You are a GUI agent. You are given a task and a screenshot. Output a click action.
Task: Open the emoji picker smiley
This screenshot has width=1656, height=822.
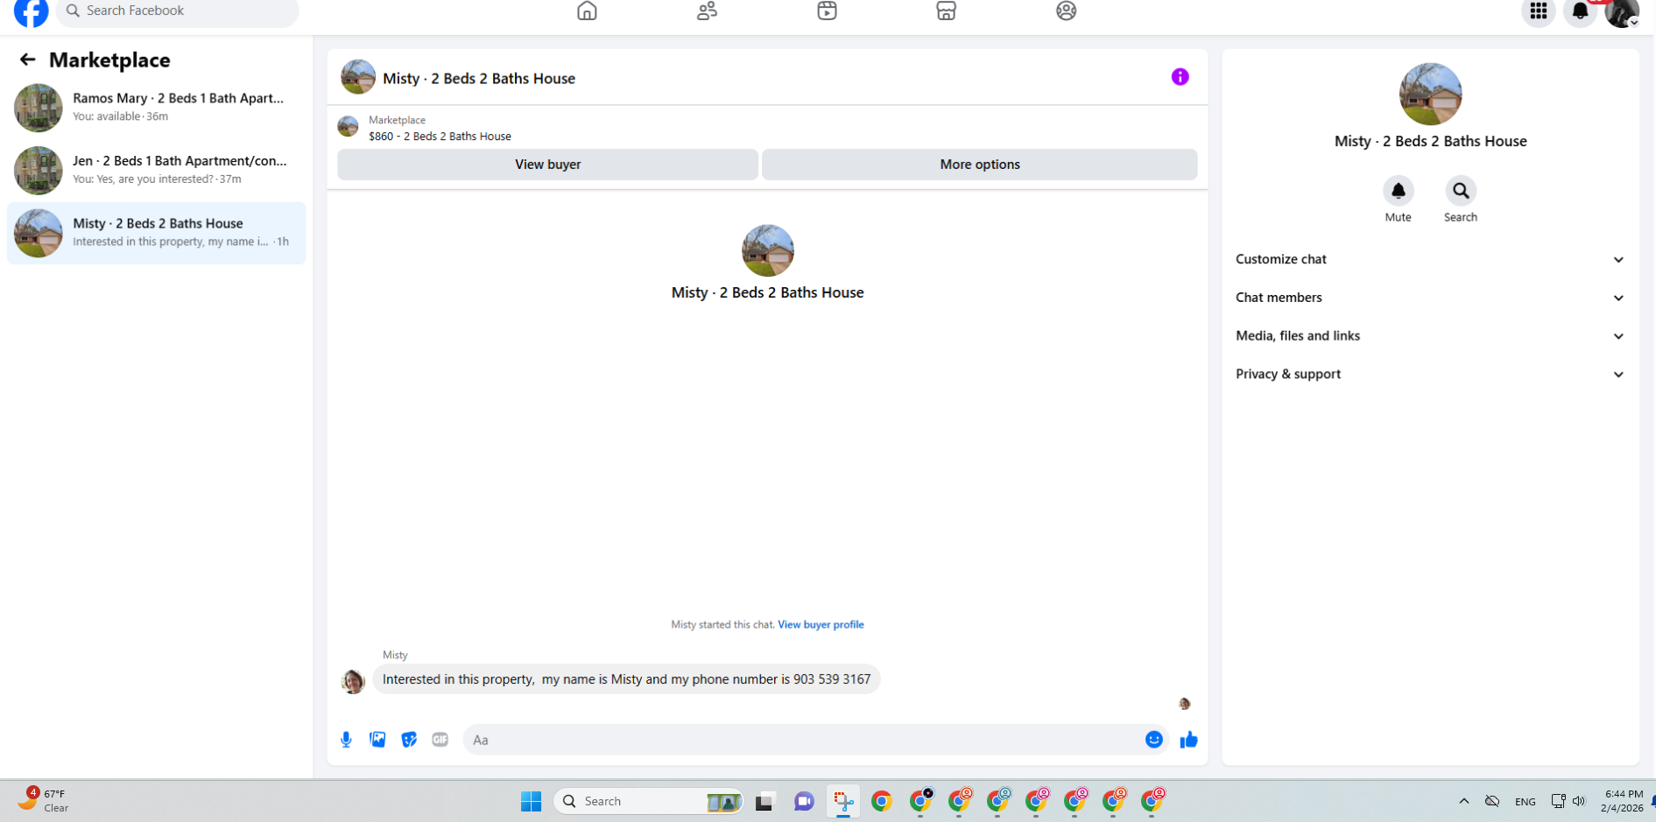1154,740
